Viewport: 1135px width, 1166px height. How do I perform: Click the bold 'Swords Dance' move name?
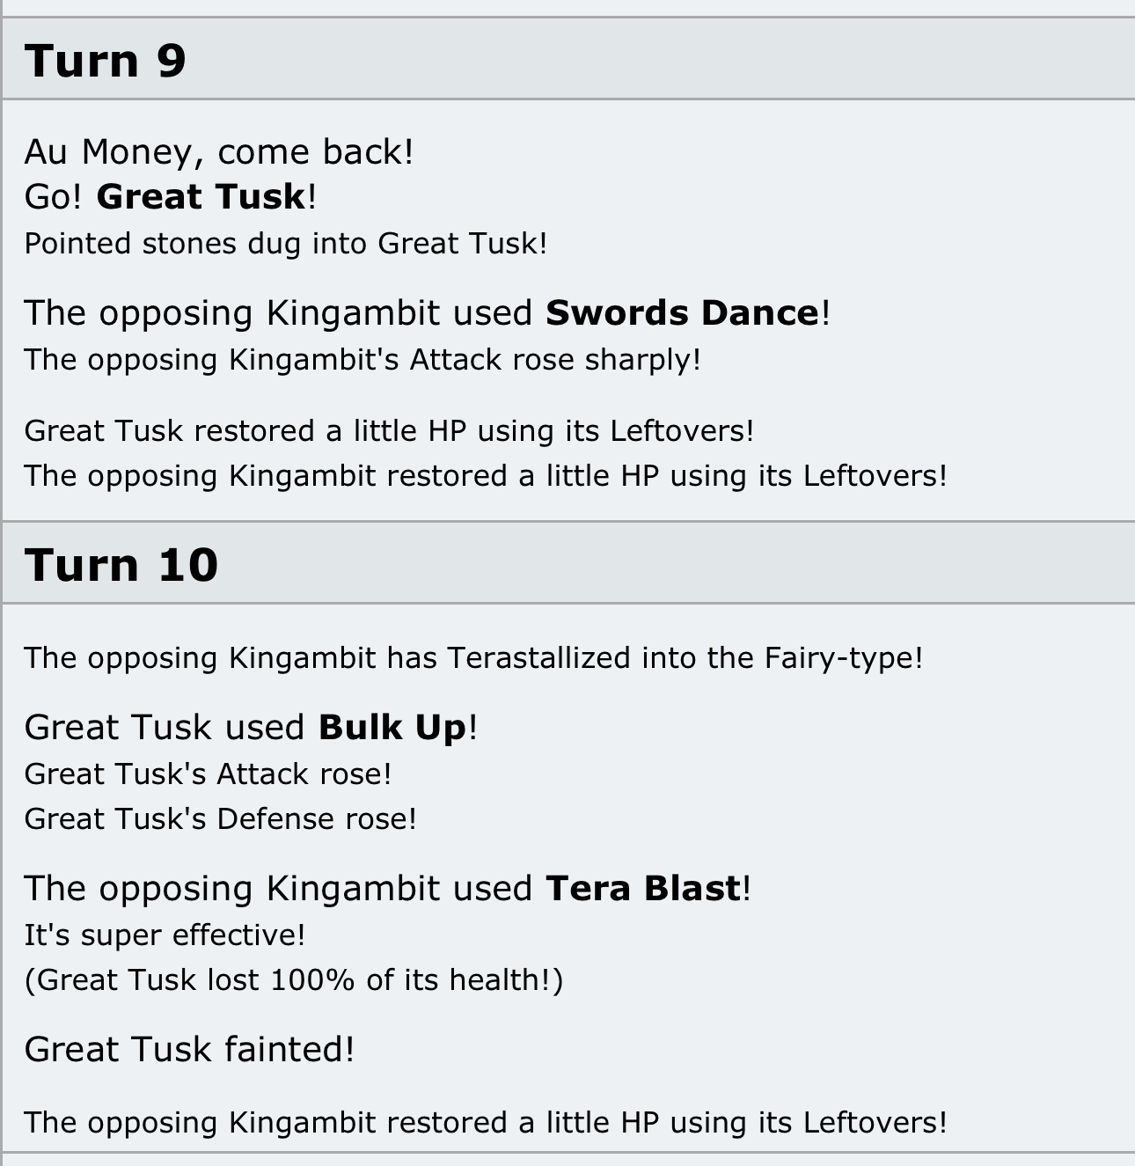click(x=682, y=313)
